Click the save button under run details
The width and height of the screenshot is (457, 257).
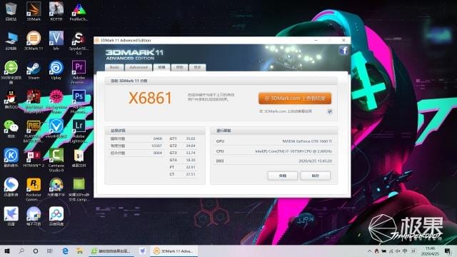(316, 176)
